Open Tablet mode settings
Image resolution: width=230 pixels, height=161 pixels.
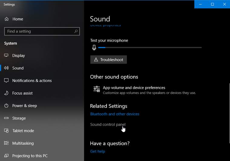(x=23, y=131)
